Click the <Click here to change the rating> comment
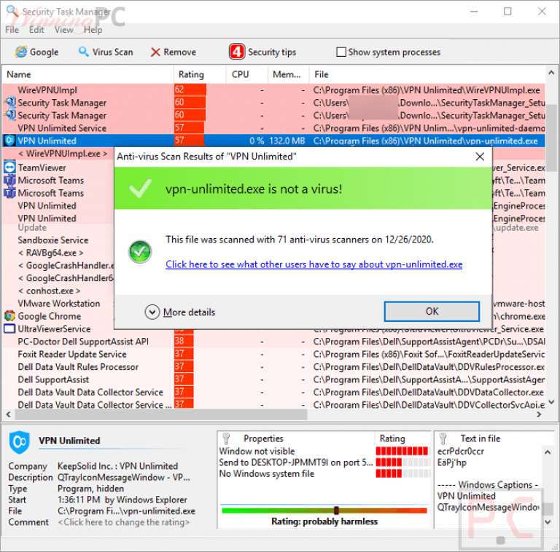The image size is (560, 552). [123, 522]
